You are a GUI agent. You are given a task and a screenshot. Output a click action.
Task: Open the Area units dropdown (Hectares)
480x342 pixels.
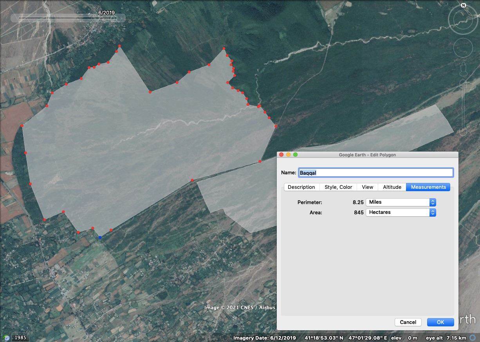pos(401,212)
